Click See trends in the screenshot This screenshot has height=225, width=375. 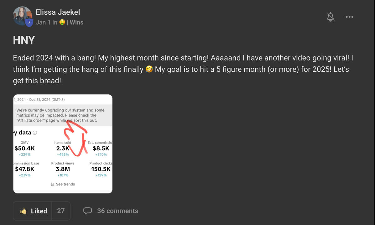click(65, 184)
